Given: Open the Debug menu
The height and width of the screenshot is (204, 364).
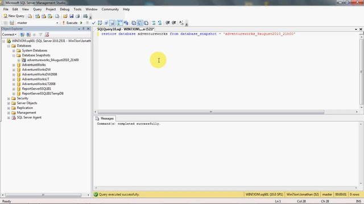Looking at the screenshot, I should 64,9.
